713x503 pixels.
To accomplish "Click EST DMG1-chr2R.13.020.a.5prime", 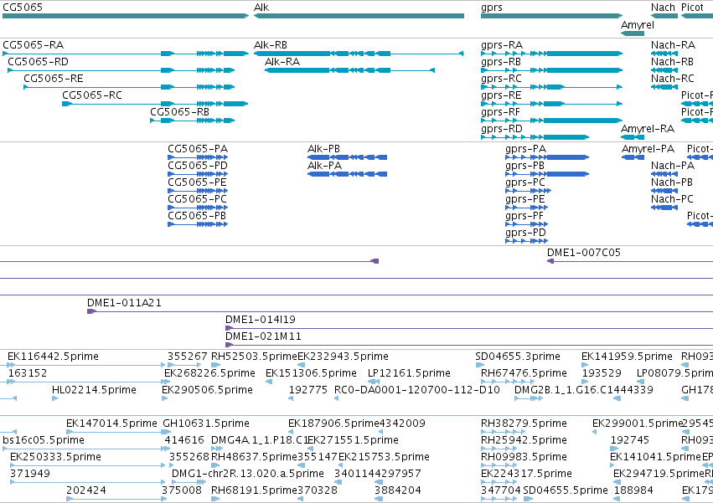I will click(248, 474).
